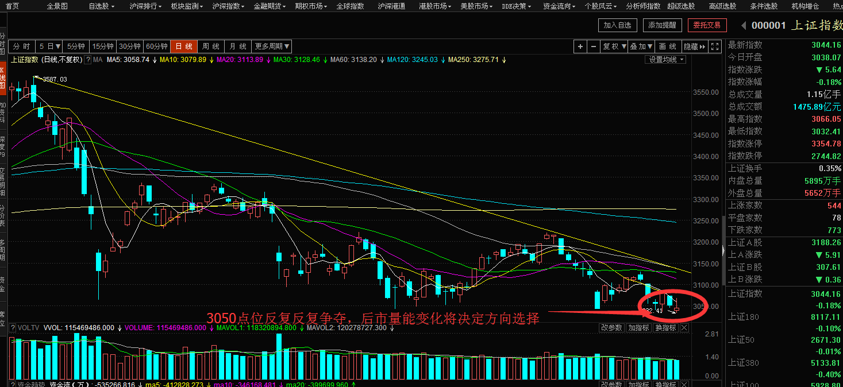Open 分析师指数 menu item

(643, 6)
